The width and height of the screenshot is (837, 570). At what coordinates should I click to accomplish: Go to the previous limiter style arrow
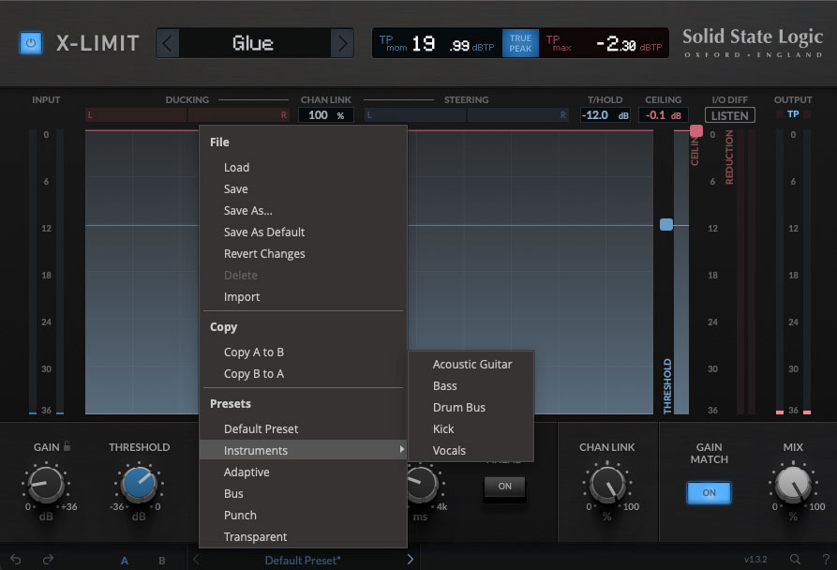[168, 43]
